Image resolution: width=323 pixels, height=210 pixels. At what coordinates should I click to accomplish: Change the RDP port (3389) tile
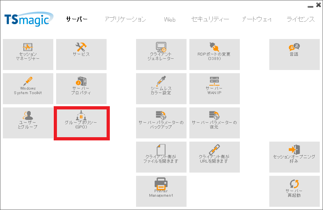[x=214, y=54]
